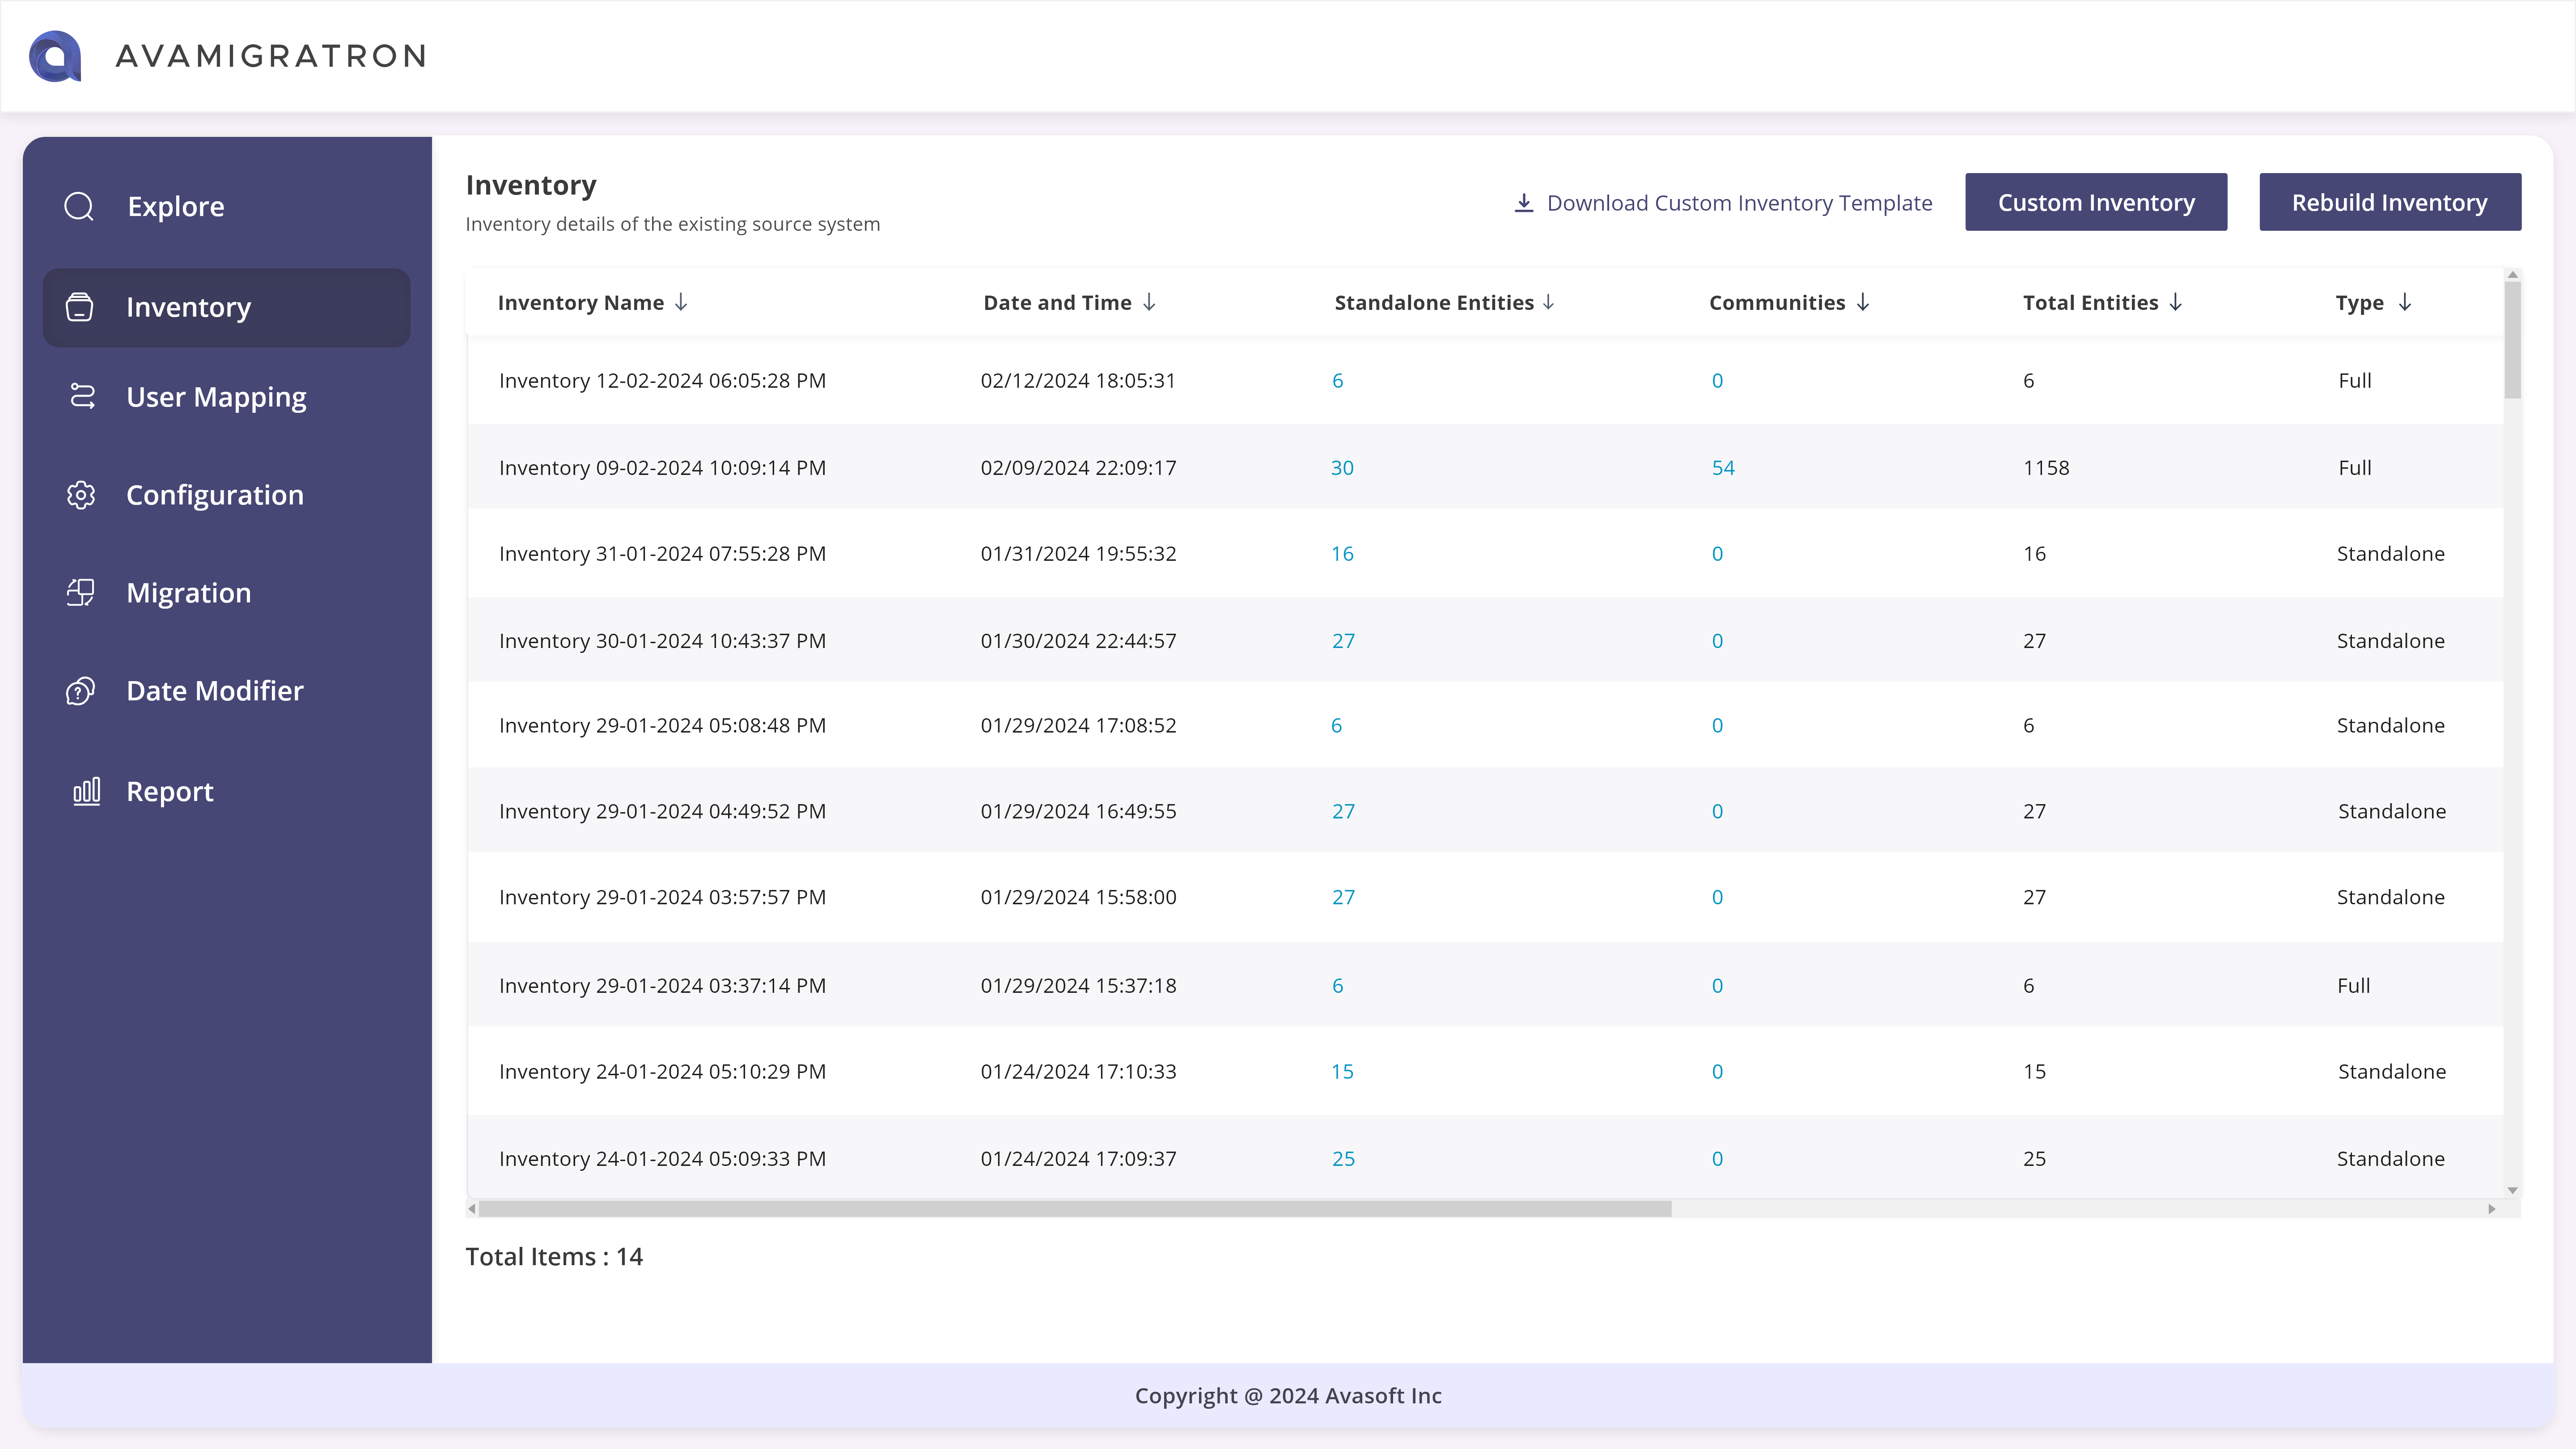Click the table scroll right arrow
The width and height of the screenshot is (2576, 1449).
tap(2492, 1209)
